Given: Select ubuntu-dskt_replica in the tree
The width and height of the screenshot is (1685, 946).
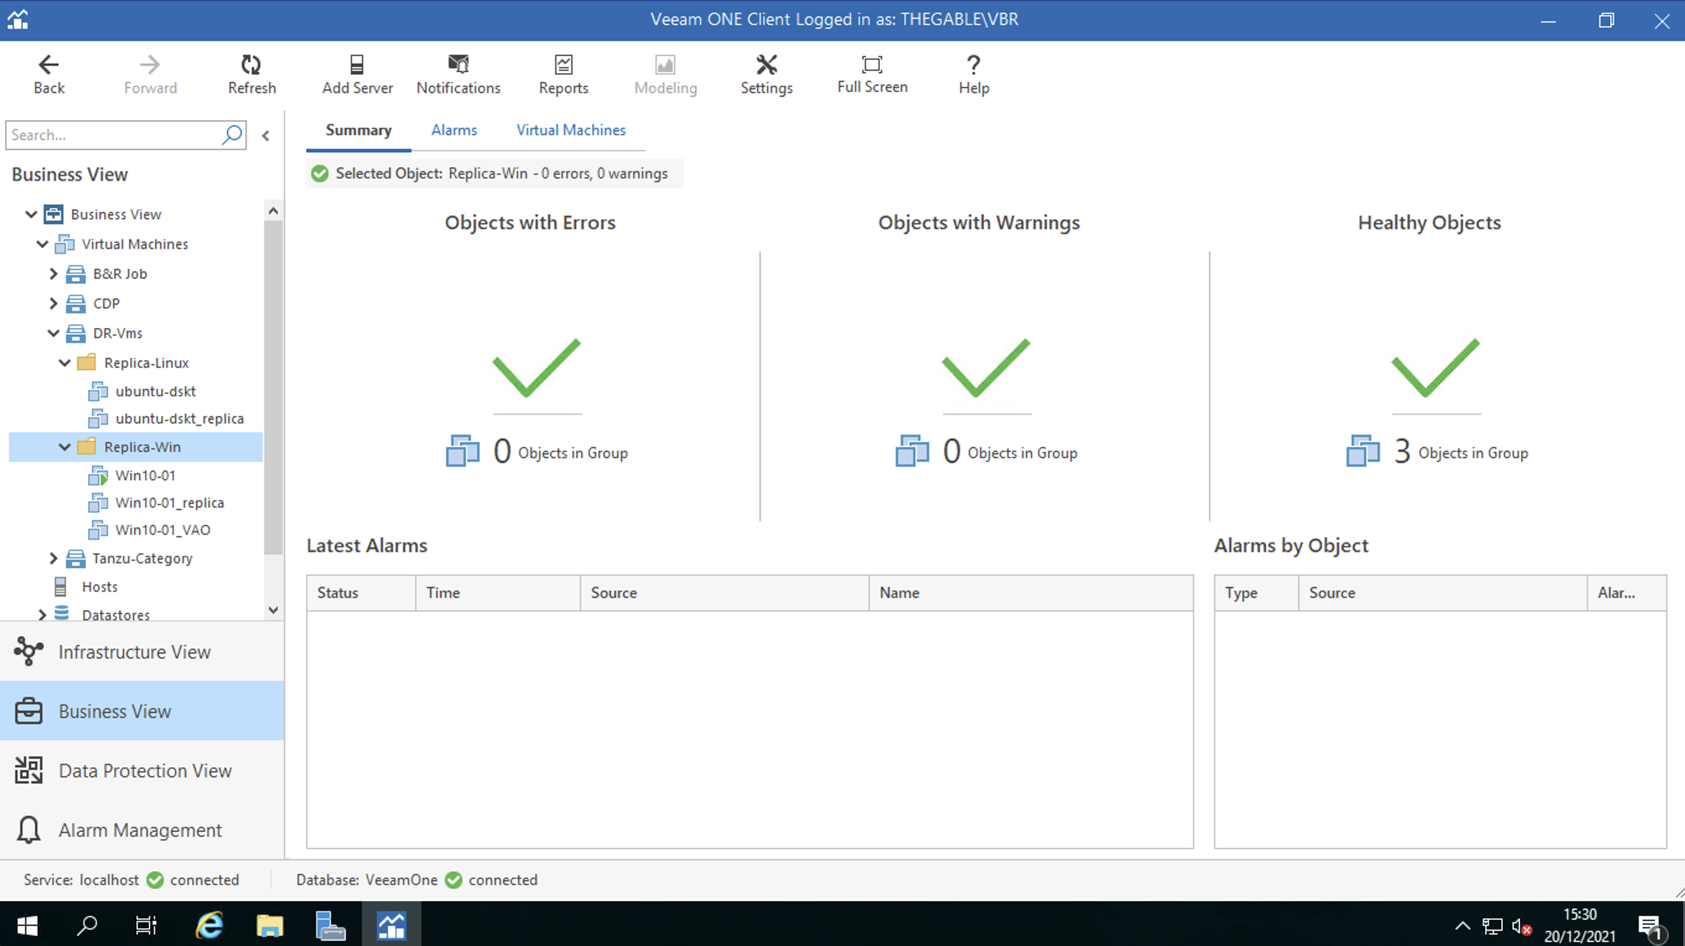Looking at the screenshot, I should [x=179, y=419].
